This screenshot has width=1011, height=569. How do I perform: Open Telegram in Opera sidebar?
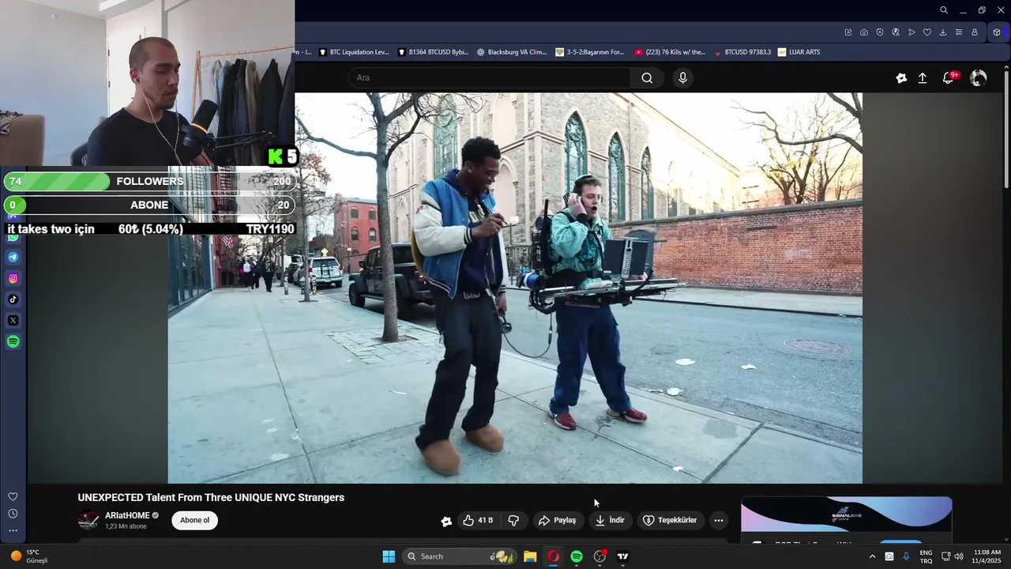tap(13, 257)
